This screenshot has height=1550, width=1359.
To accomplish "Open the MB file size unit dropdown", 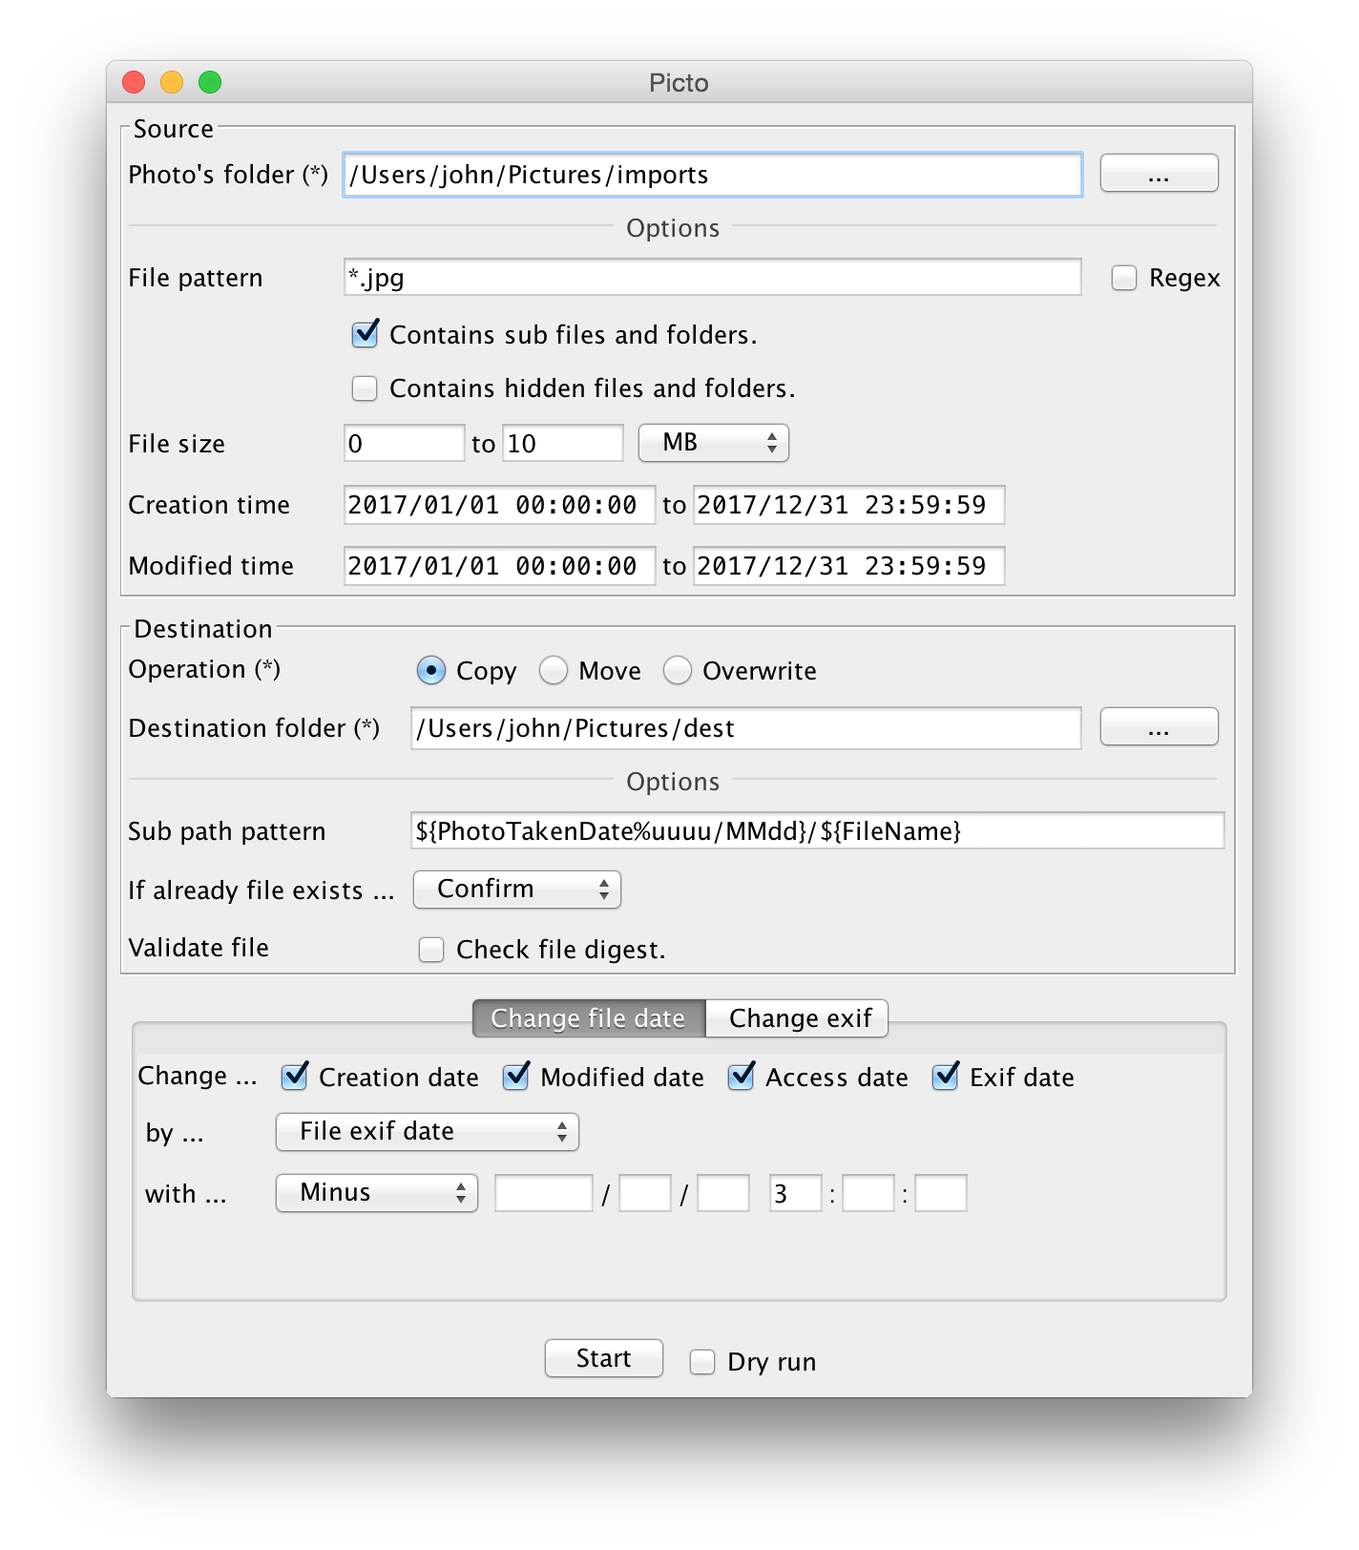I will tap(714, 443).
